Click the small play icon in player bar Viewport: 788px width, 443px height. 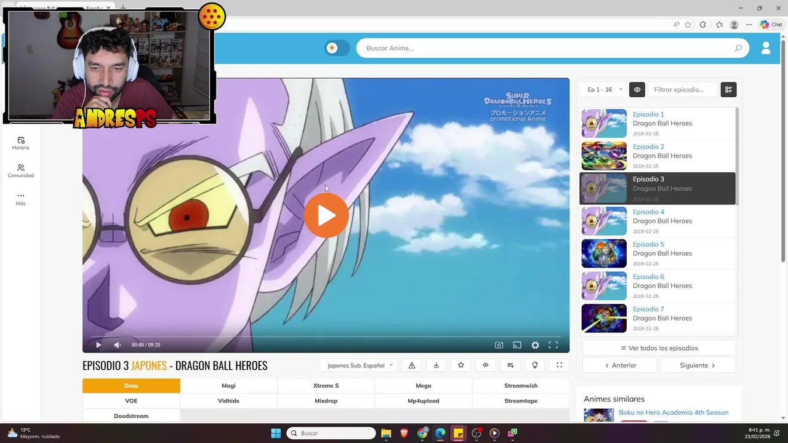pyautogui.click(x=98, y=345)
